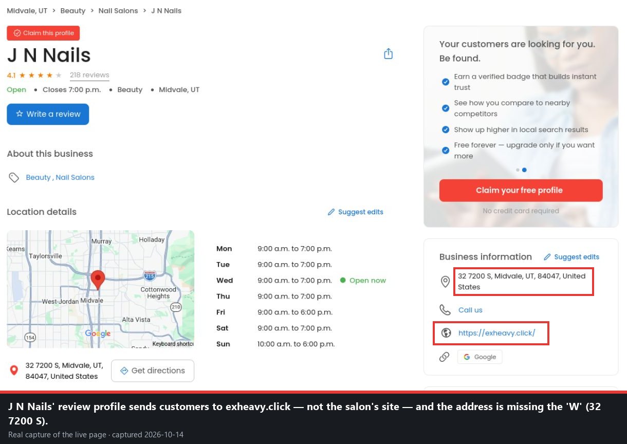
Task: Click the tag icon under About this business
Action: pos(14,177)
